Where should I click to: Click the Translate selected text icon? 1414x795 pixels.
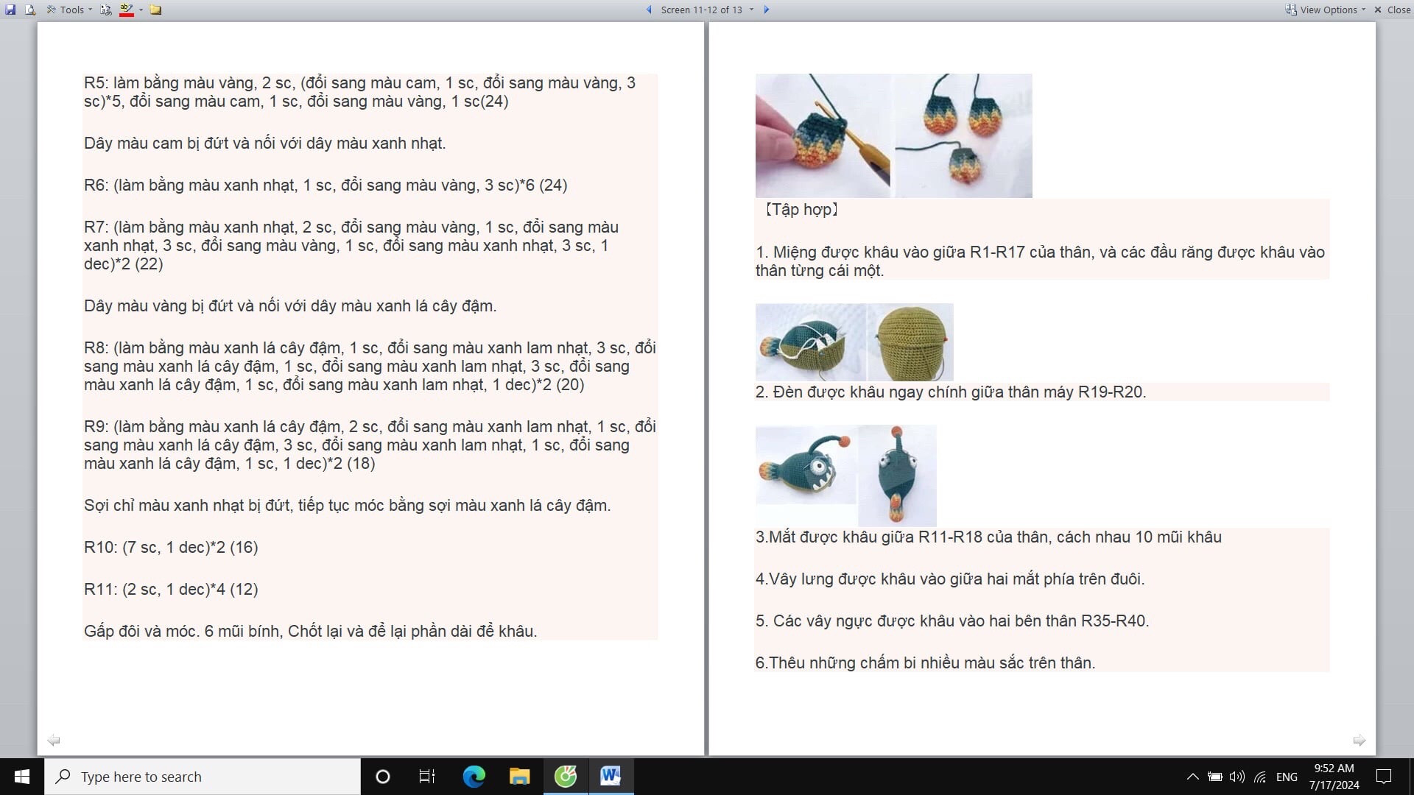click(x=106, y=10)
